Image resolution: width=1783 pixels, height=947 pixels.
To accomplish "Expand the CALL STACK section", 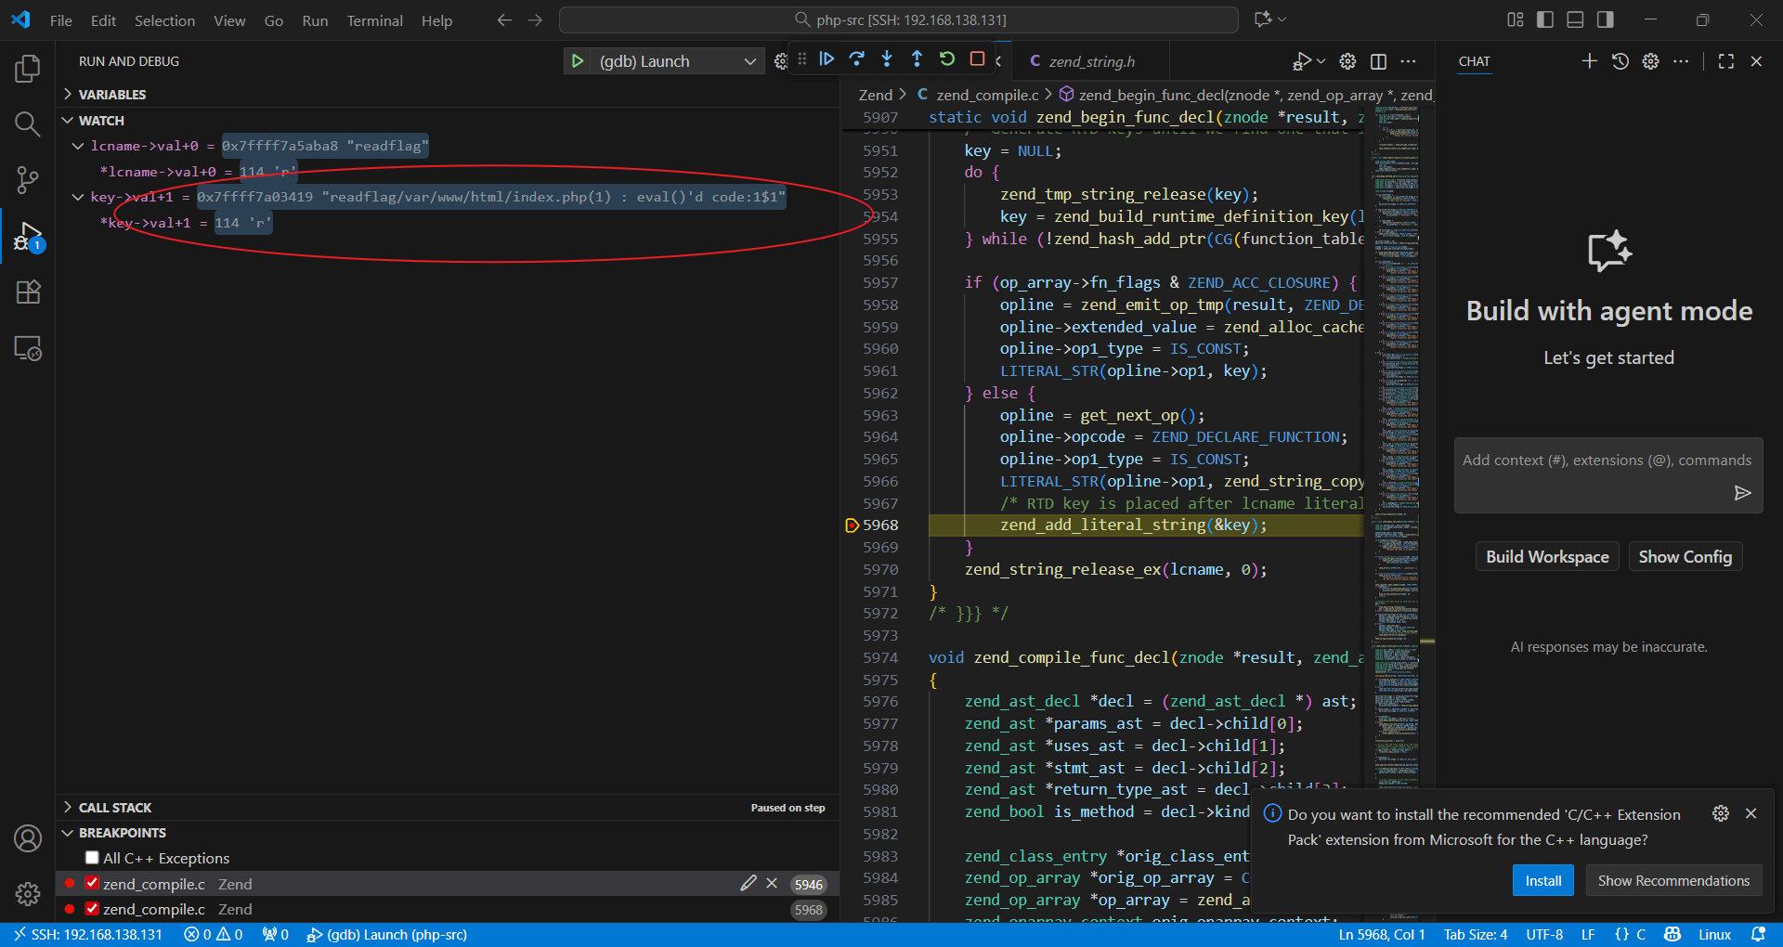I will tap(114, 808).
